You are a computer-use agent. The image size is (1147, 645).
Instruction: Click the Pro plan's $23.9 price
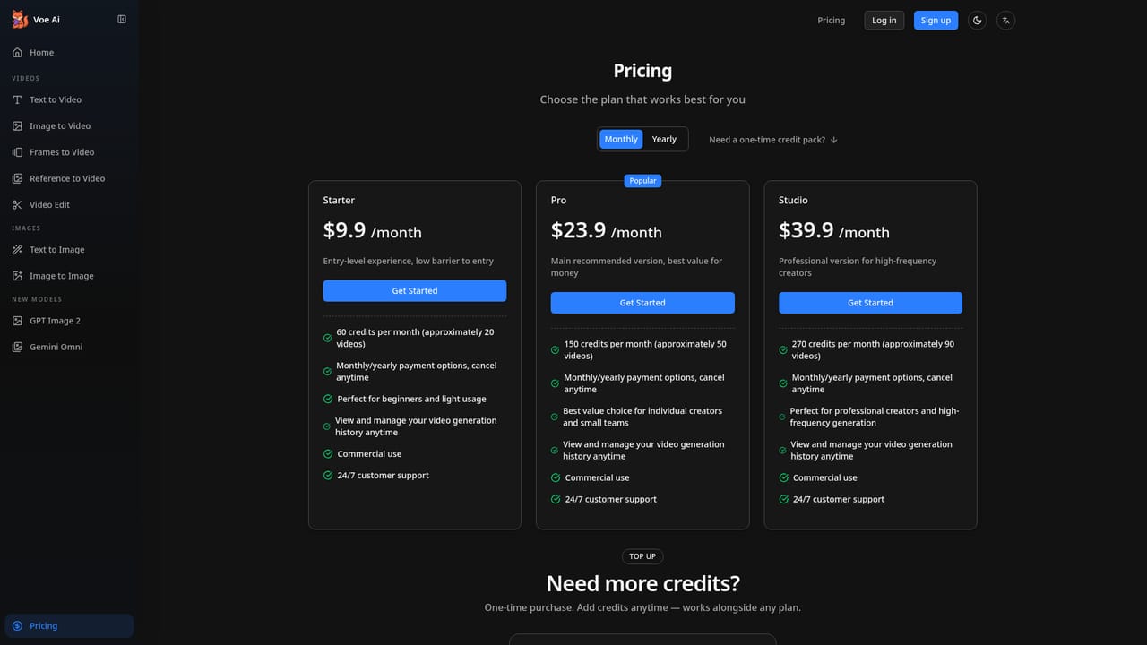point(579,230)
